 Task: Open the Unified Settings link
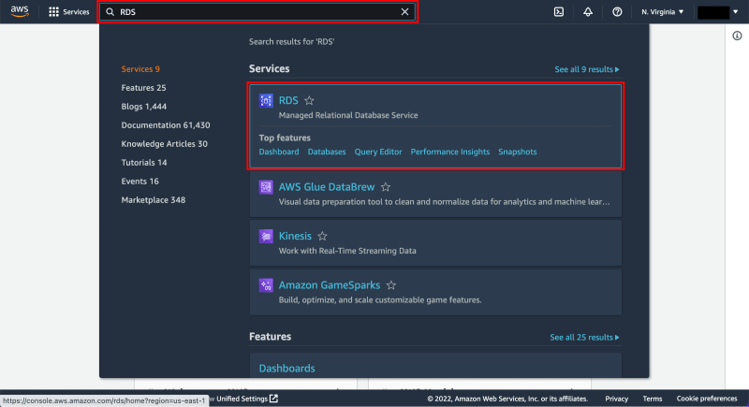pyautogui.click(x=247, y=399)
